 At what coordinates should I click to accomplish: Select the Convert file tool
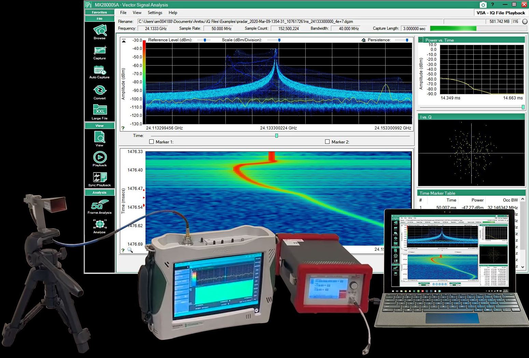pos(99,91)
